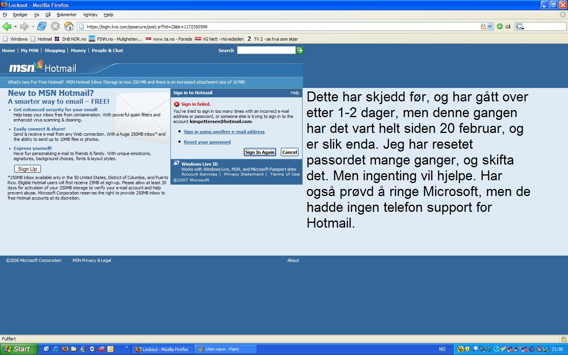
Task: Open the Privacy Statement link
Action: coord(244,174)
